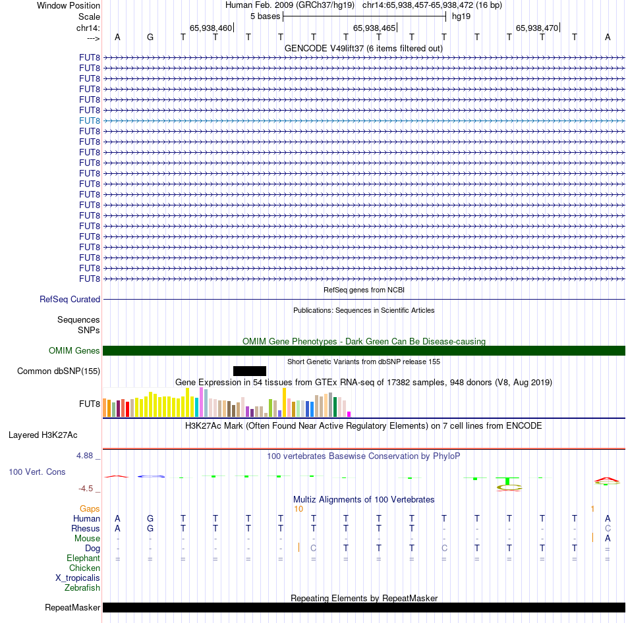
Task: Open the GENCODE V49lift37 track title
Action: (363, 48)
